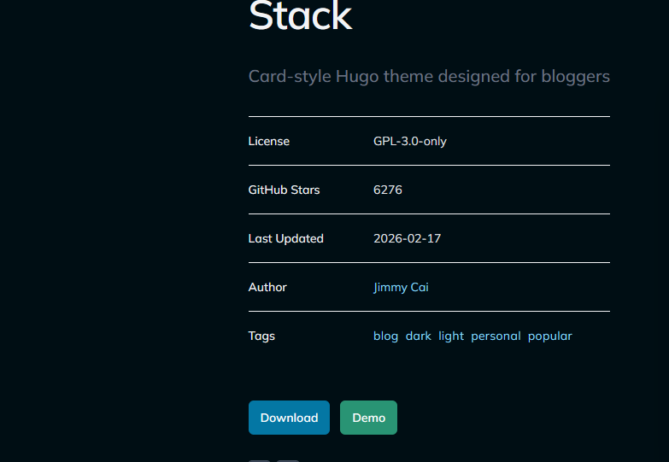Click the 'GitHub Stars' label
The height and width of the screenshot is (462, 669).
pyautogui.click(x=284, y=190)
